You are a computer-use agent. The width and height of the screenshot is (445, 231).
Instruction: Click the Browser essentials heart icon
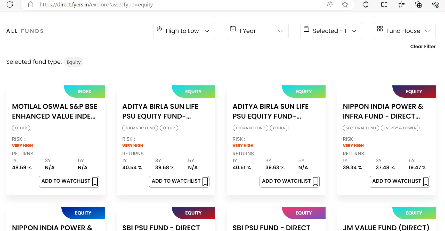pos(435,5)
